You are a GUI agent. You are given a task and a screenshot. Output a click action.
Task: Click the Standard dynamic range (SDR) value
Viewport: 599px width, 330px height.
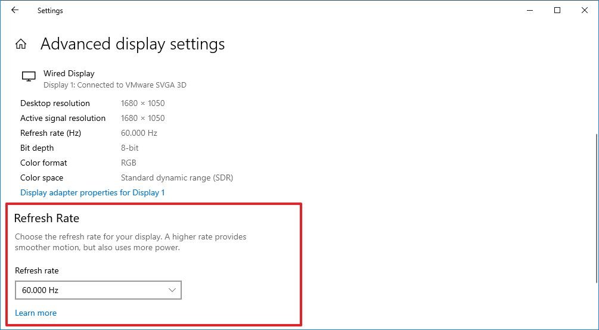[176, 178]
